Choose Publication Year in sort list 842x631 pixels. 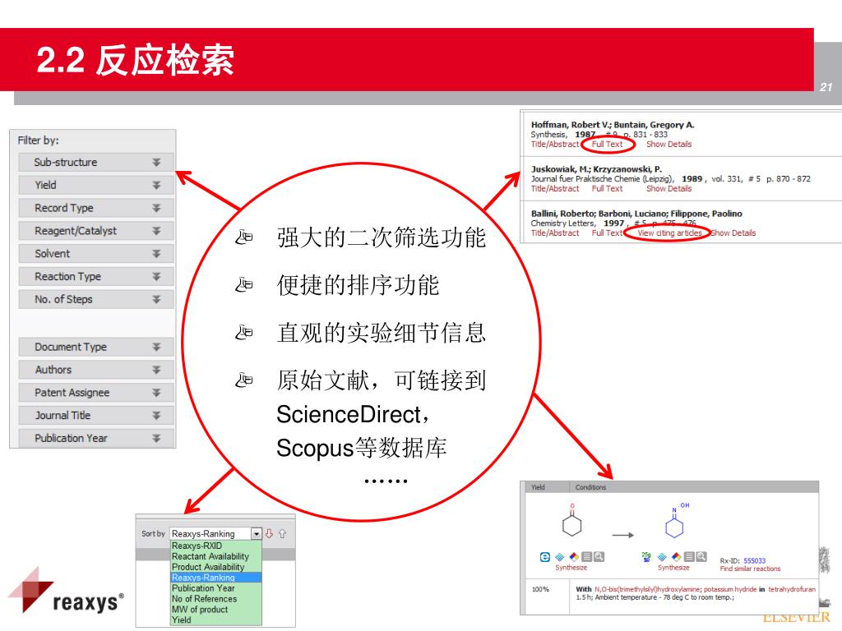[216, 588]
